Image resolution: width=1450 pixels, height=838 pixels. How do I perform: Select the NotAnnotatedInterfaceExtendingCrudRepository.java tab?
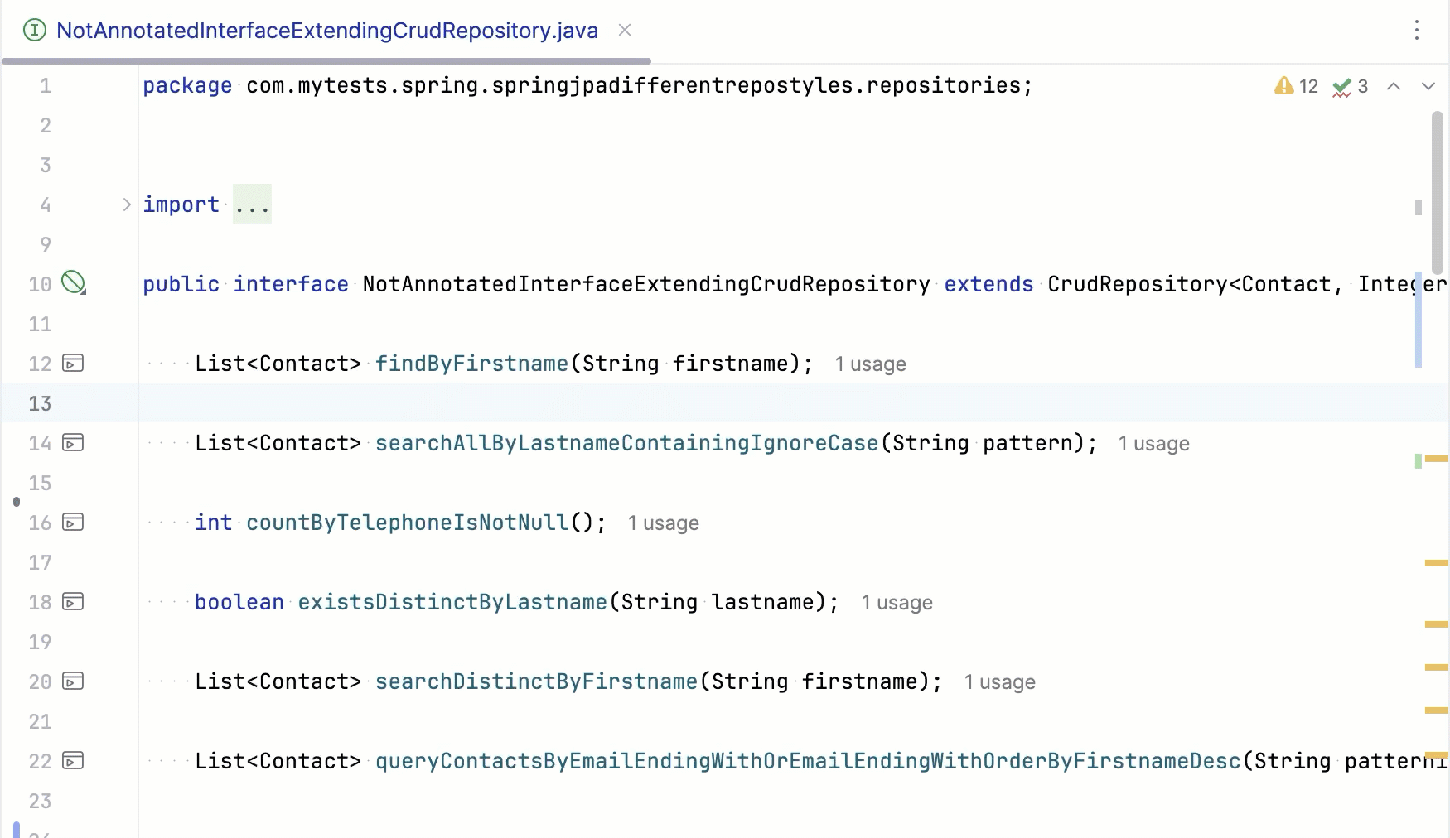click(x=326, y=30)
